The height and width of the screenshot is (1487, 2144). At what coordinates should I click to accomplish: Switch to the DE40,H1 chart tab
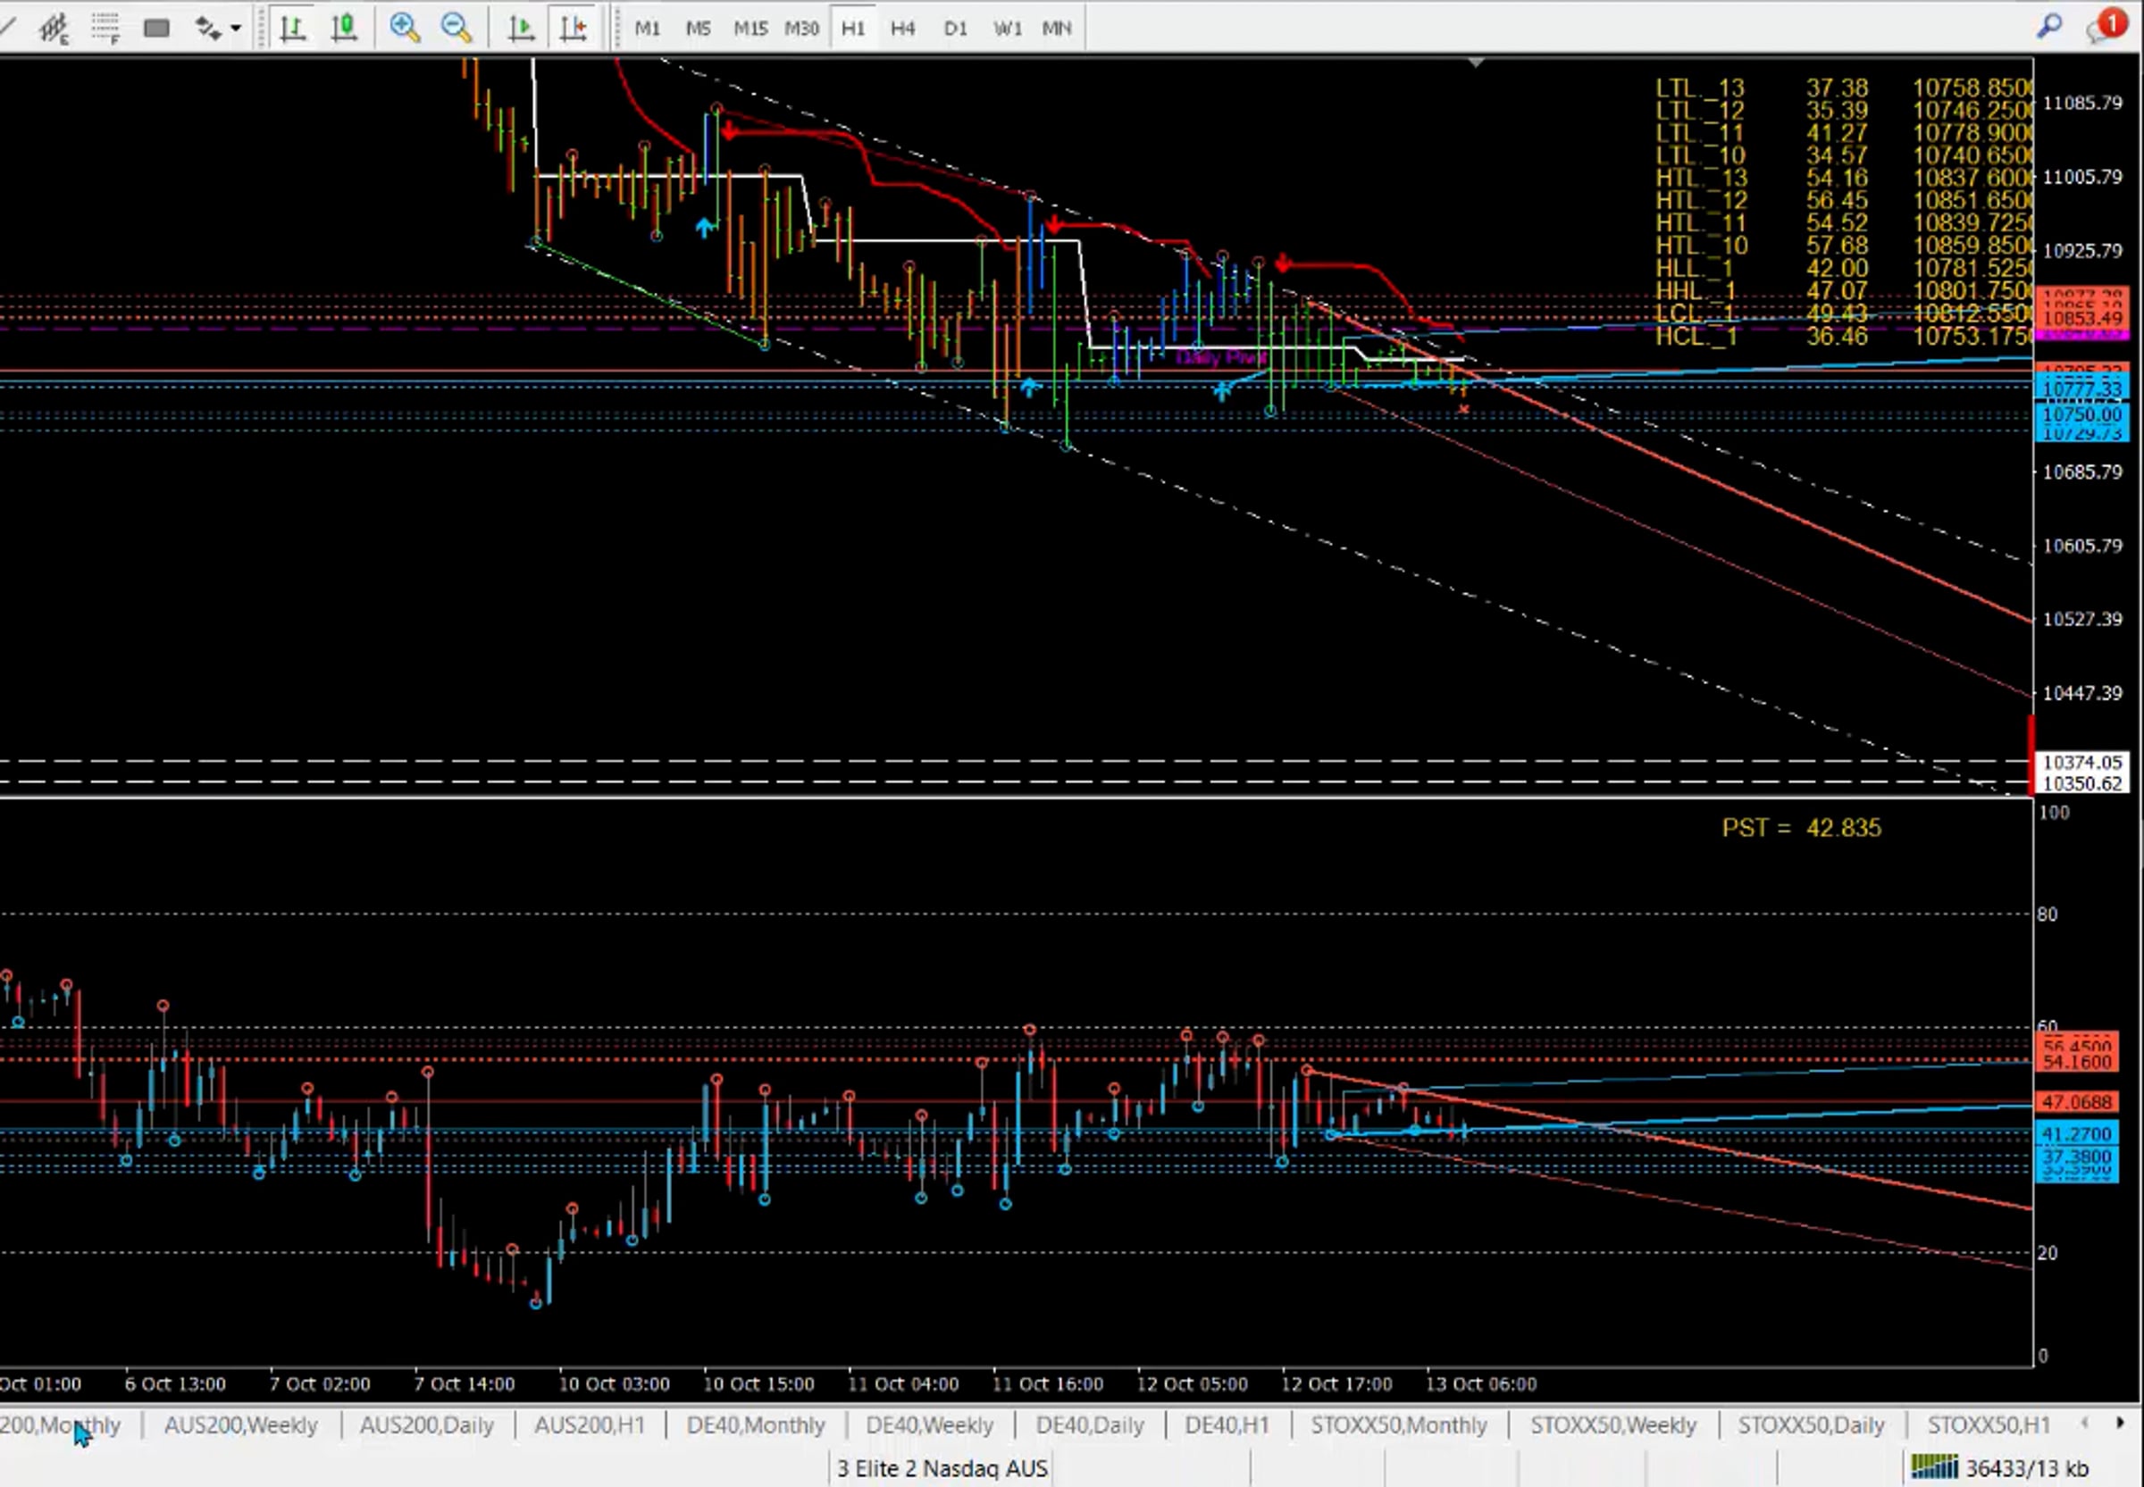point(1227,1424)
